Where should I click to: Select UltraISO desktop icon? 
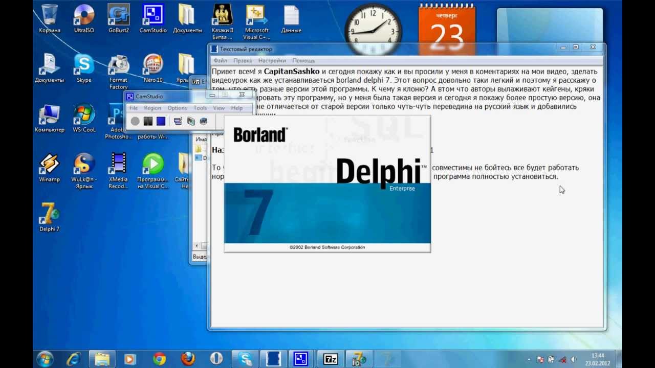coord(84,19)
